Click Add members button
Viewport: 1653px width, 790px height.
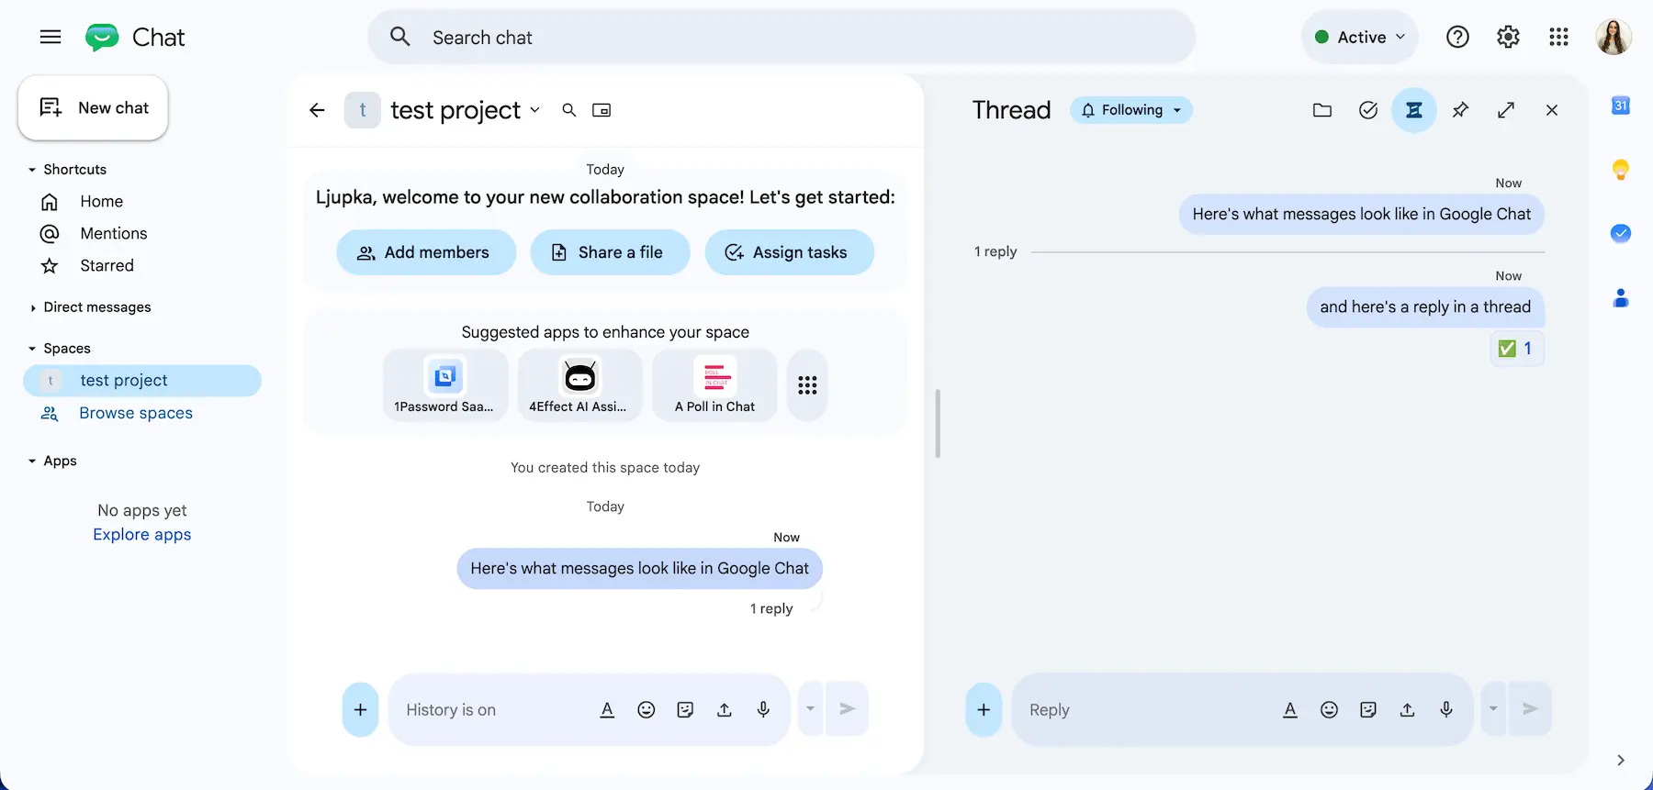click(x=426, y=252)
